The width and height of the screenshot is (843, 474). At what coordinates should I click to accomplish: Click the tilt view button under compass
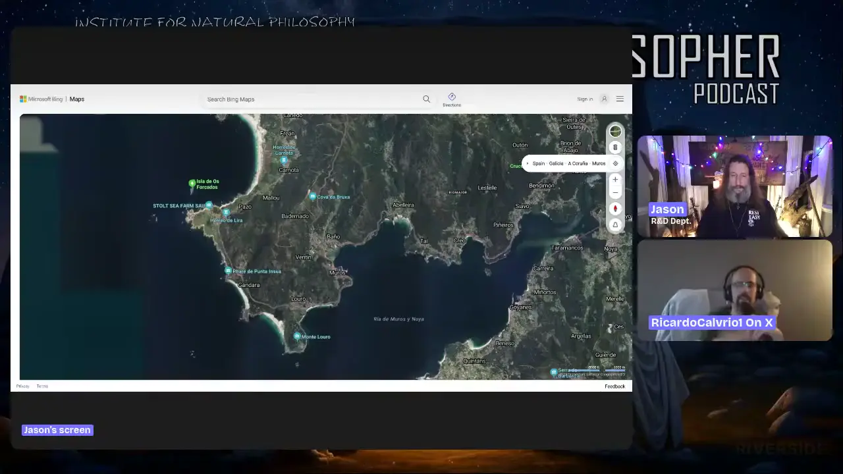(x=616, y=224)
